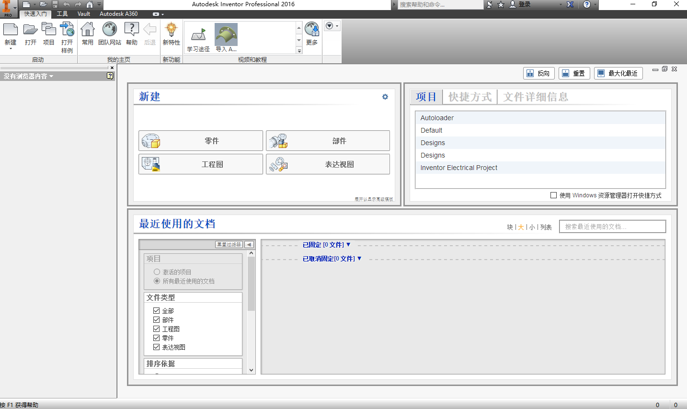Image resolution: width=687 pixels, height=409 pixels.
Task: Expand 展开以显示高级模板 link
Action: (x=373, y=199)
